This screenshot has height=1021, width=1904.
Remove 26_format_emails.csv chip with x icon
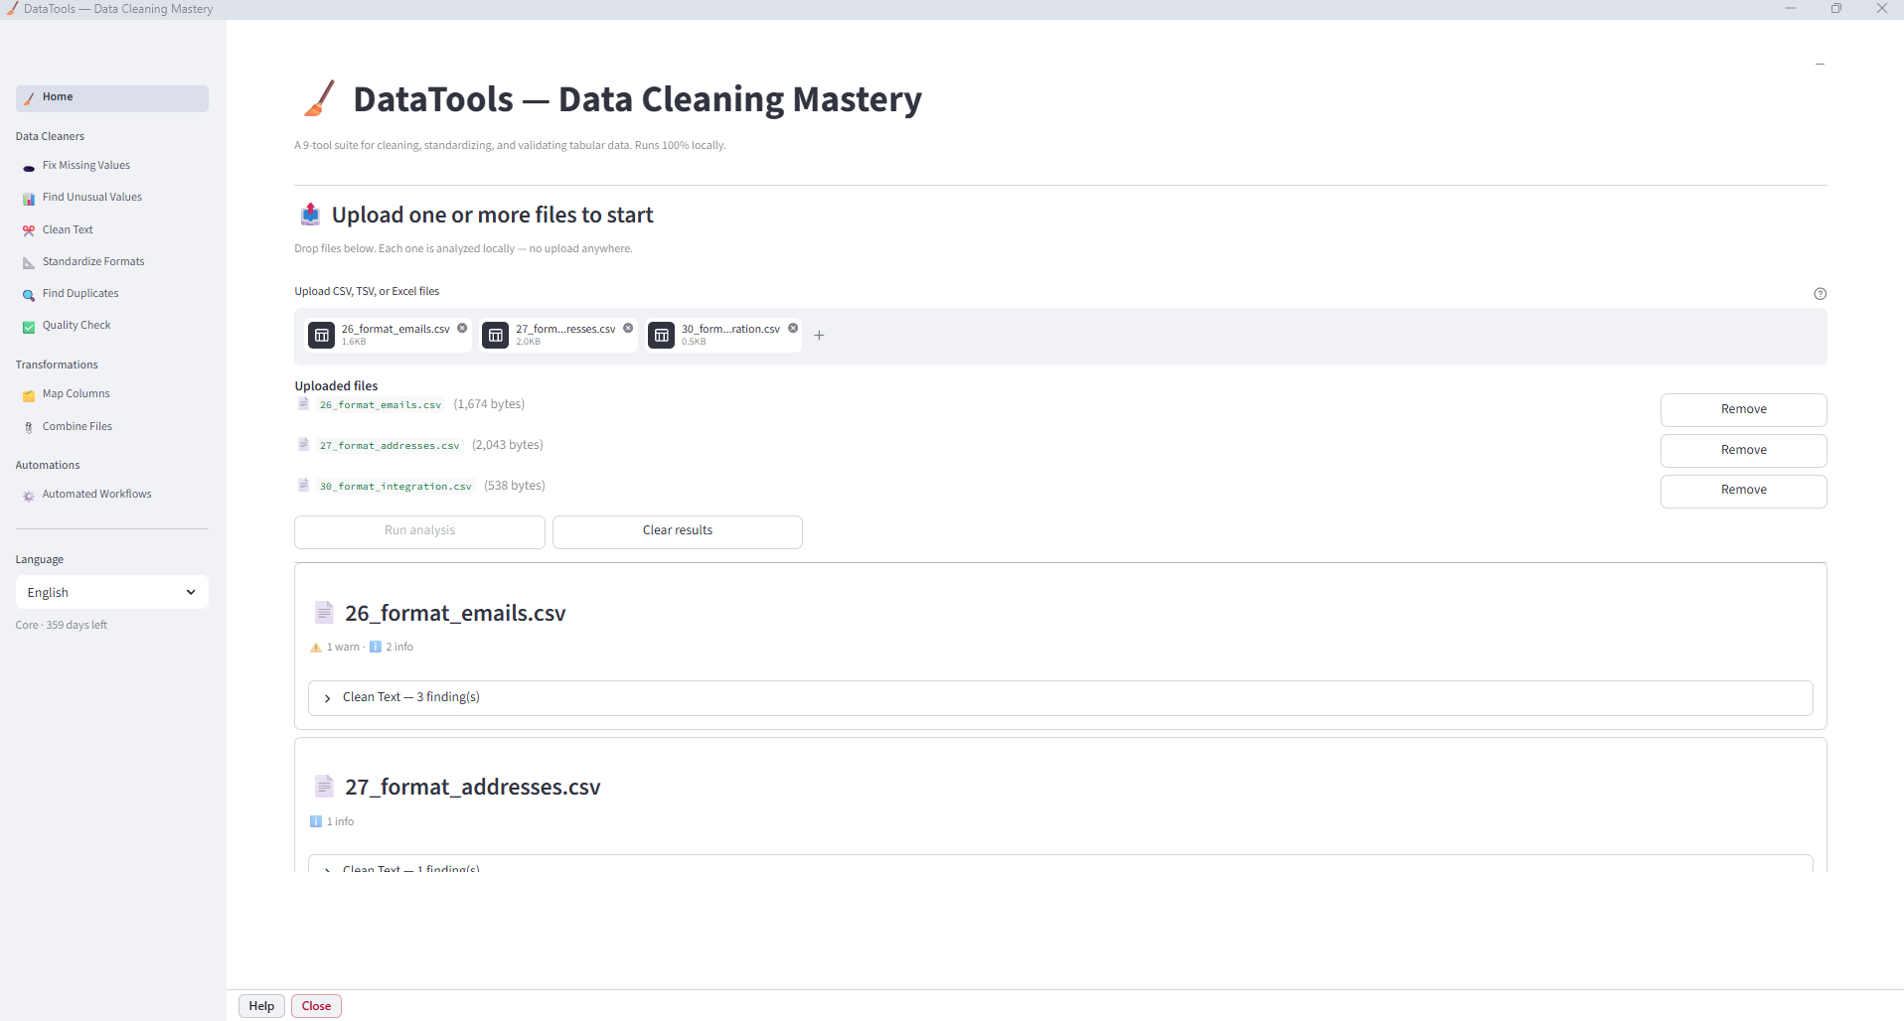[462, 328]
